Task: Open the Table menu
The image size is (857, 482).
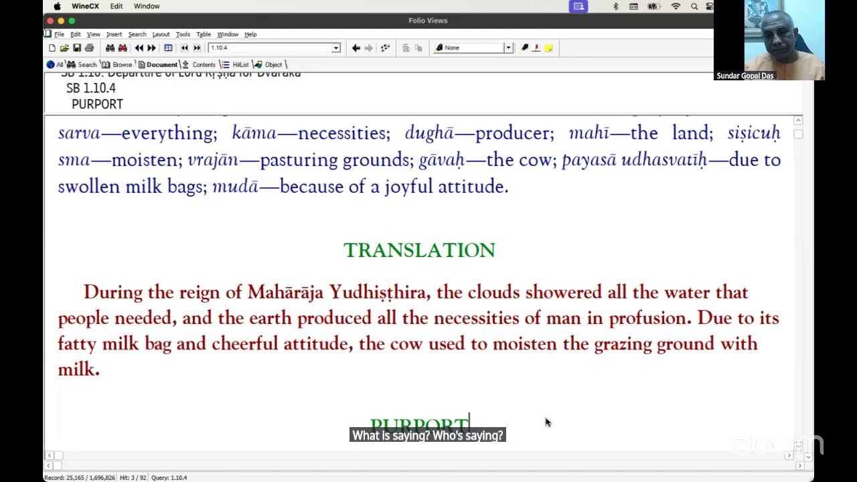Action: (x=204, y=34)
